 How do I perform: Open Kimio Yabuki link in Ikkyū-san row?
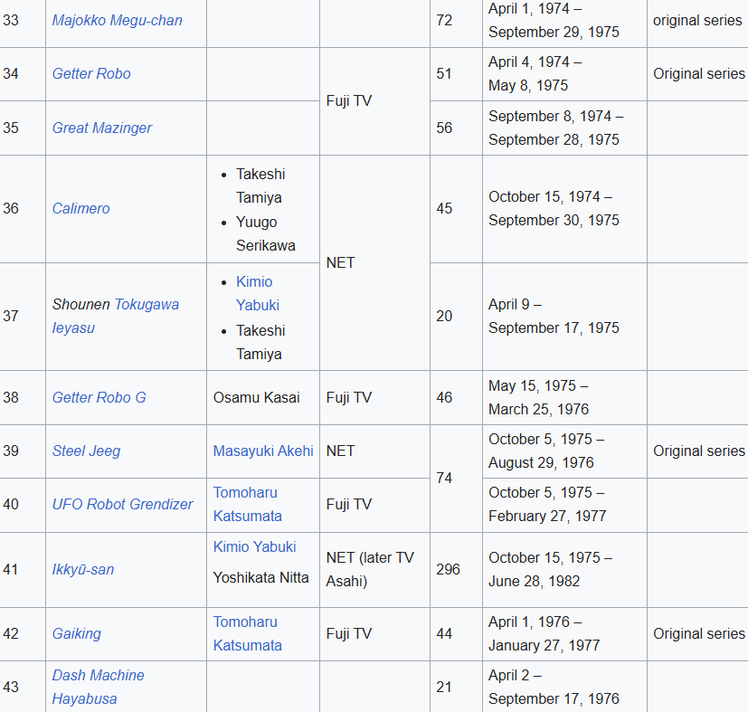click(254, 546)
